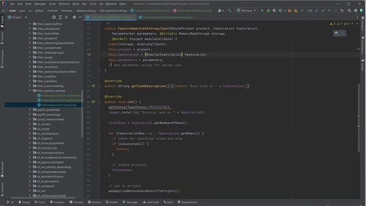Select the id_localcsvsearch folder
The width and height of the screenshot is (366, 206).
point(48,181)
